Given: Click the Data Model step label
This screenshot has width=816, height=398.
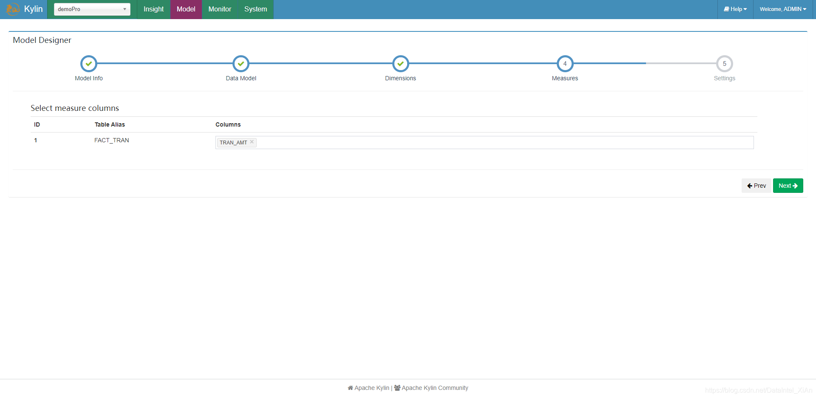Looking at the screenshot, I should coord(241,78).
